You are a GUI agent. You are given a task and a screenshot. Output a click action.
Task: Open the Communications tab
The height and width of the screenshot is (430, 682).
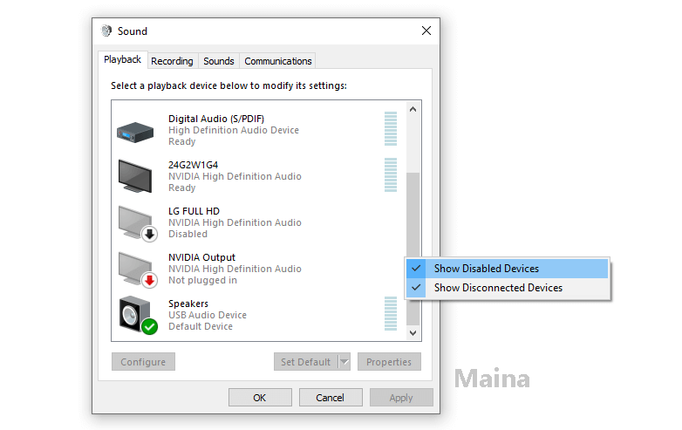(x=278, y=61)
